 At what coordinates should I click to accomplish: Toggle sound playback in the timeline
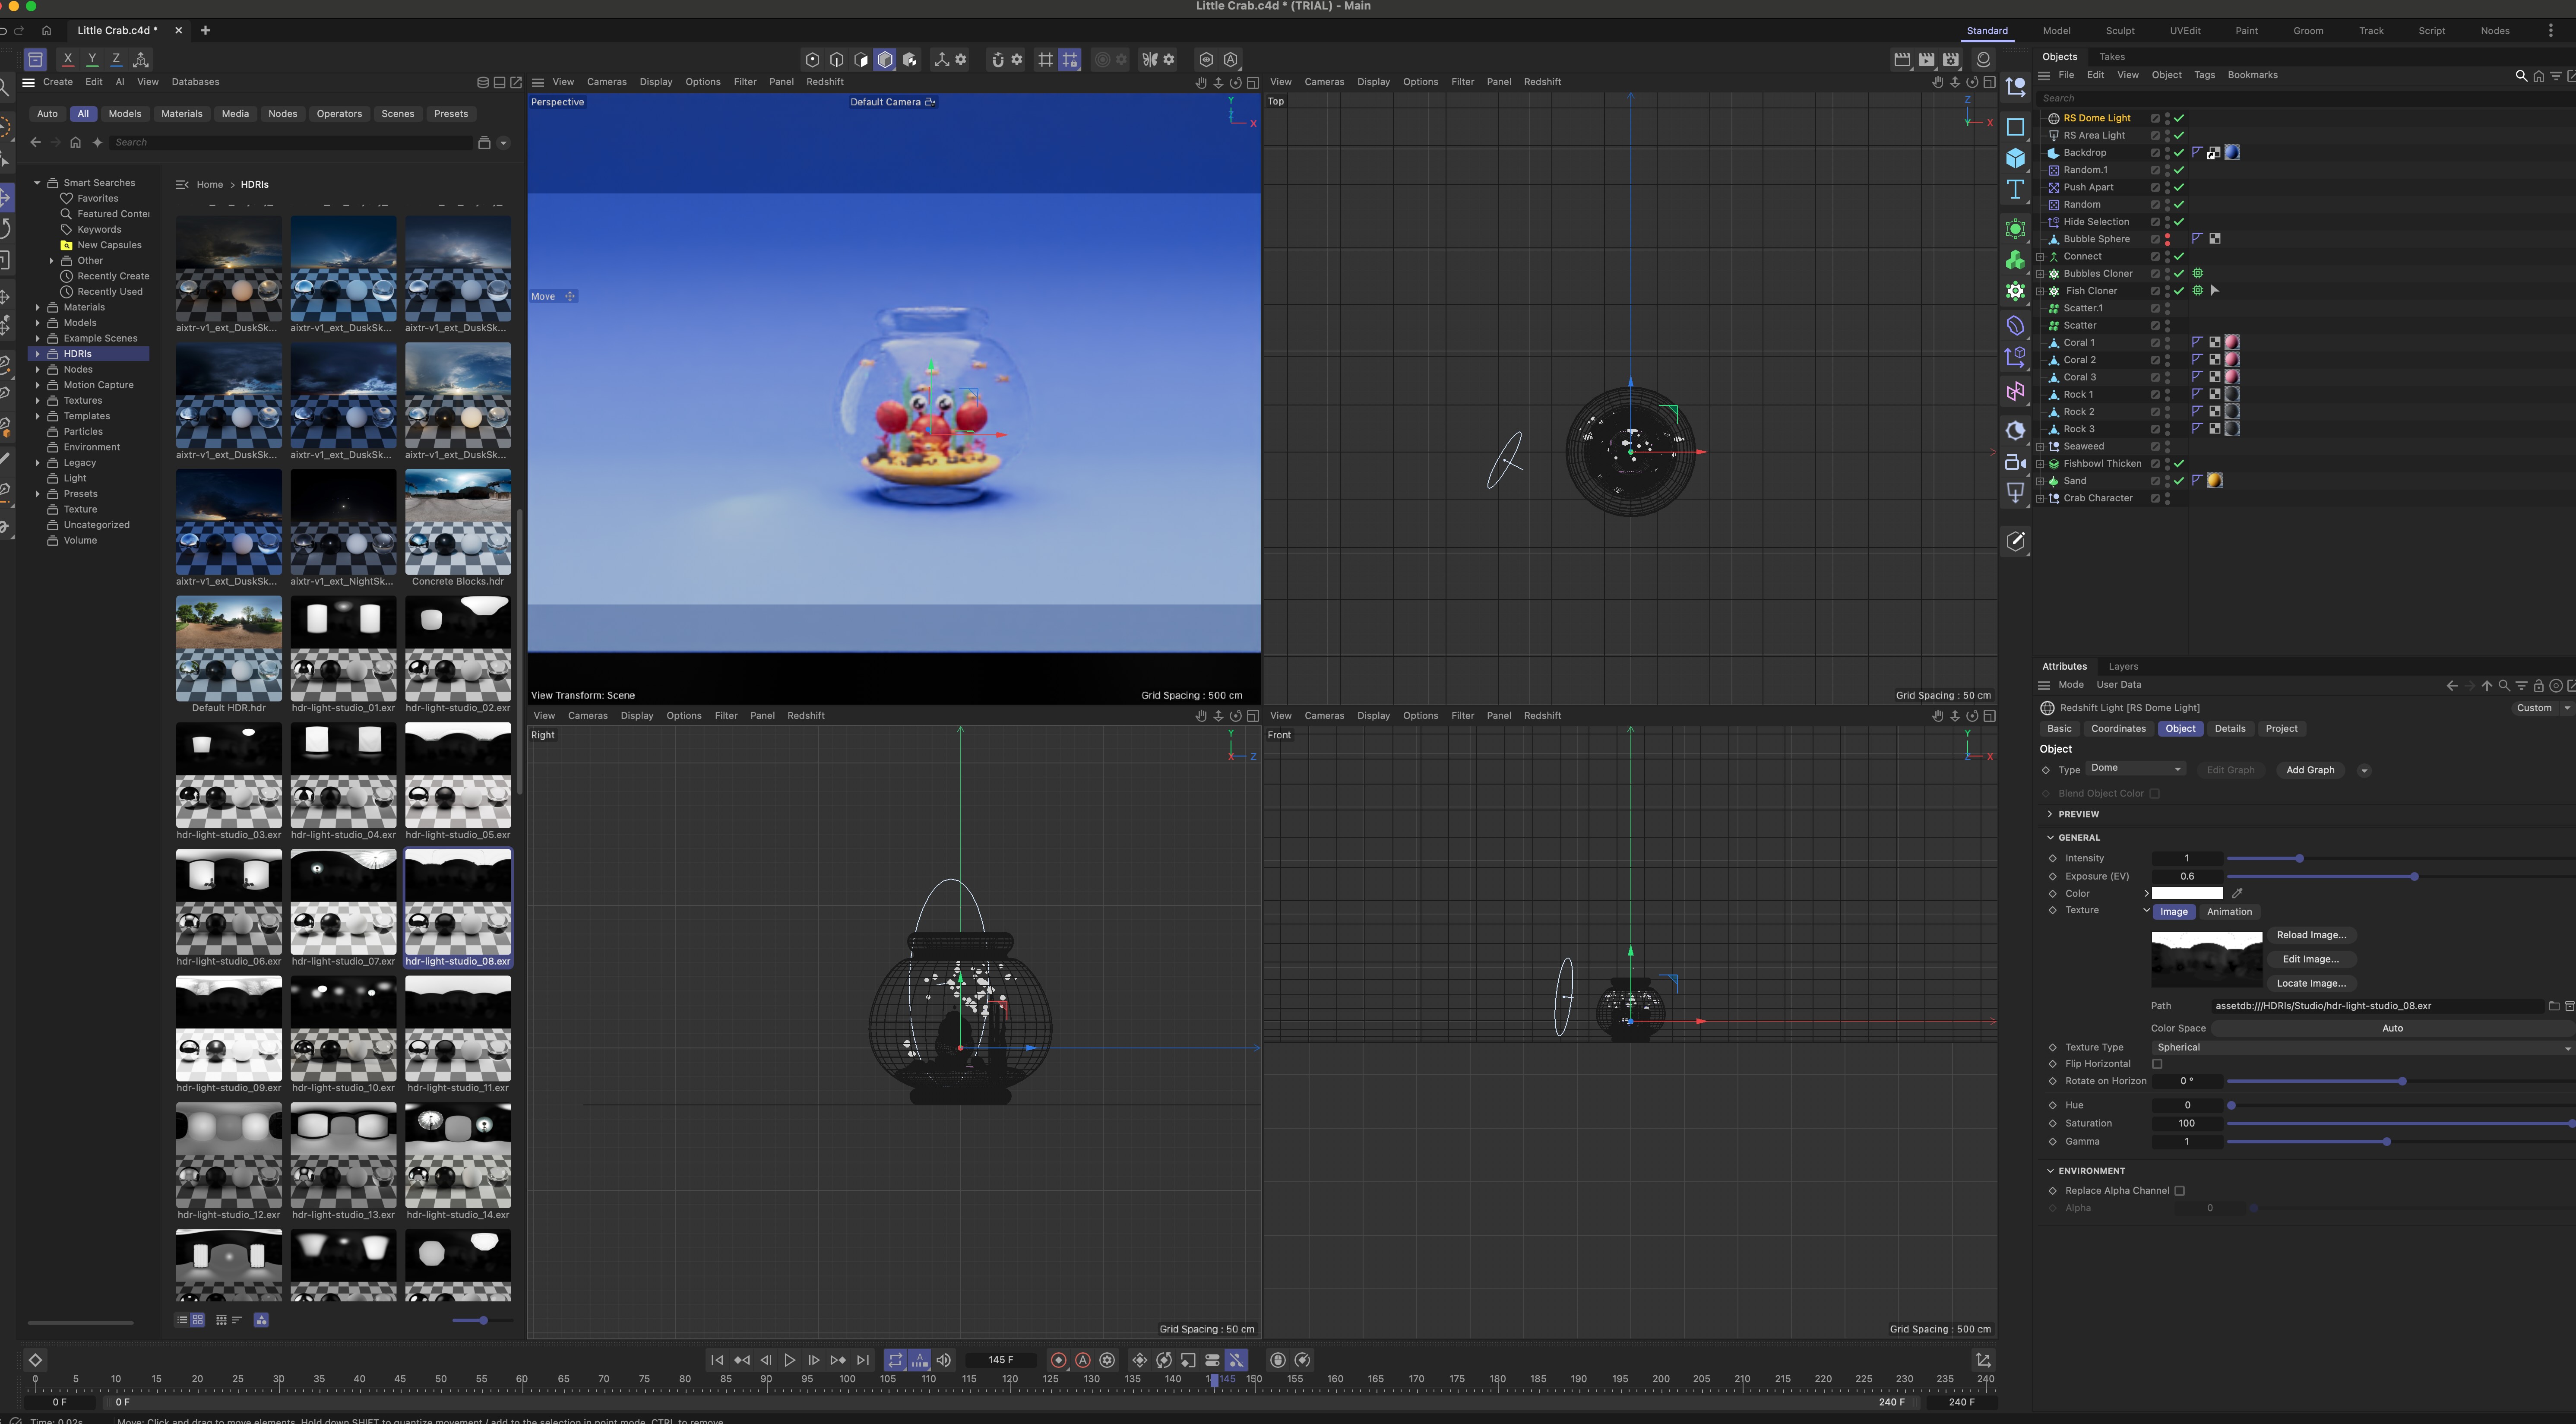(x=943, y=1360)
